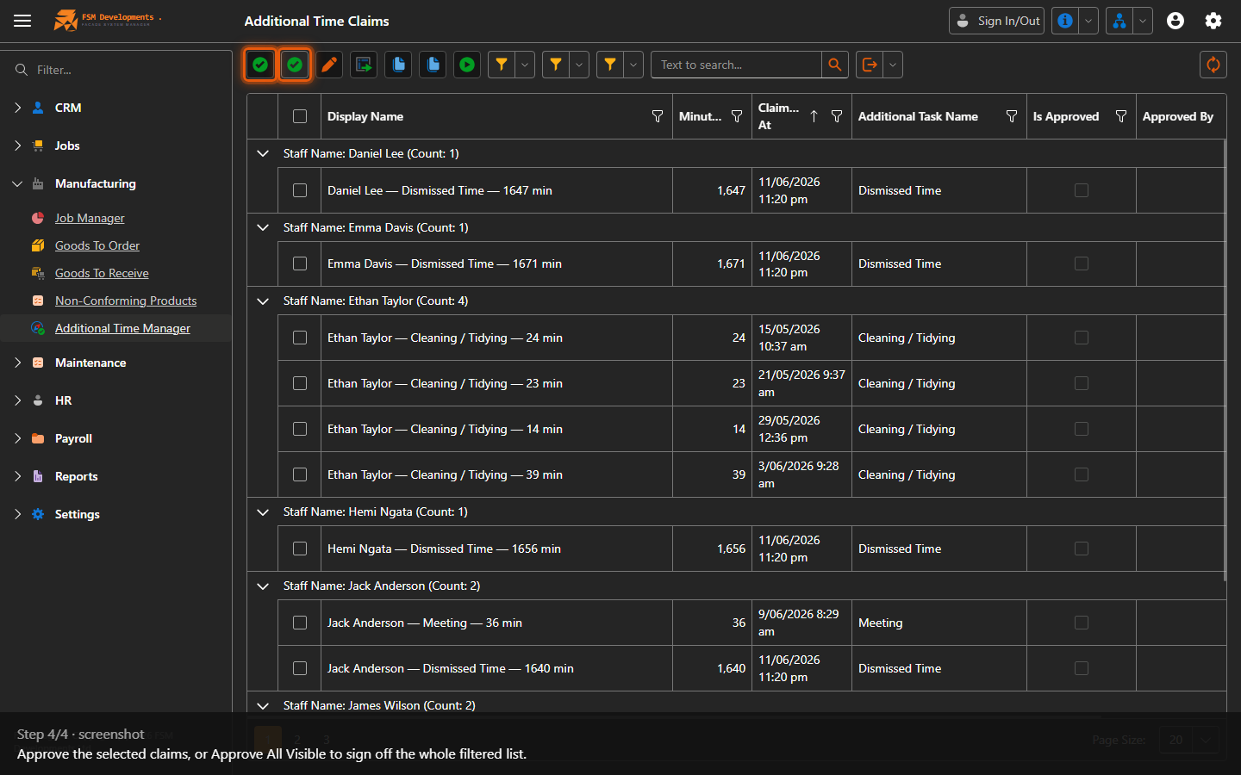1241x775 pixels.
Task: Click the orange magnifier search icon
Action: tap(835, 65)
